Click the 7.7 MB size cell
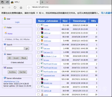This screenshot has width=112, height=97. pyautogui.click(x=65, y=56)
